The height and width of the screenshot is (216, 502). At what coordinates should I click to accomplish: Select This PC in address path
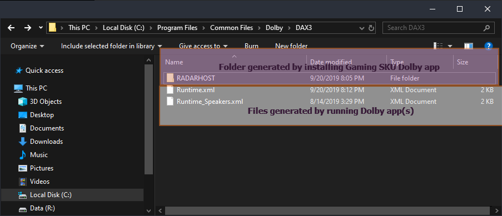click(x=79, y=28)
